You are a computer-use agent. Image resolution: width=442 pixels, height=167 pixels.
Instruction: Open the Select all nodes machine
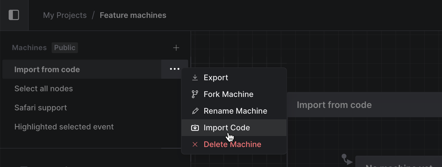coord(44,89)
